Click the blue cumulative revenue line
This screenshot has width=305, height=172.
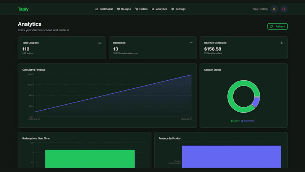(113, 93)
